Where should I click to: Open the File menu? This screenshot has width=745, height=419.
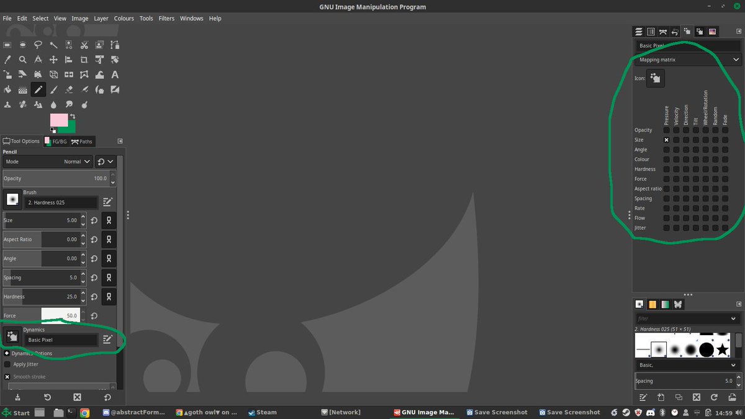click(x=7, y=19)
